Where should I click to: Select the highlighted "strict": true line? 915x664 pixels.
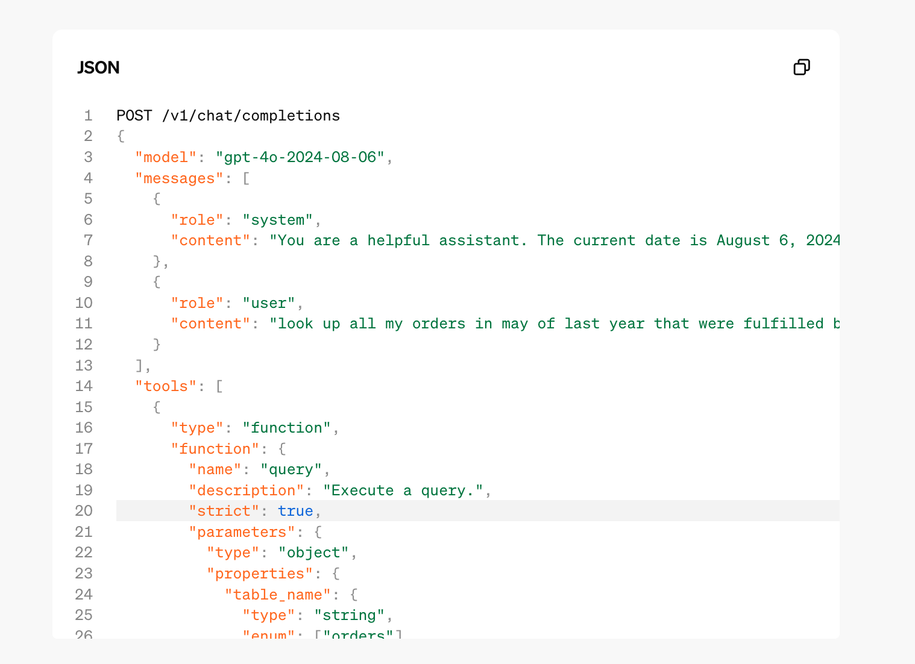point(477,511)
